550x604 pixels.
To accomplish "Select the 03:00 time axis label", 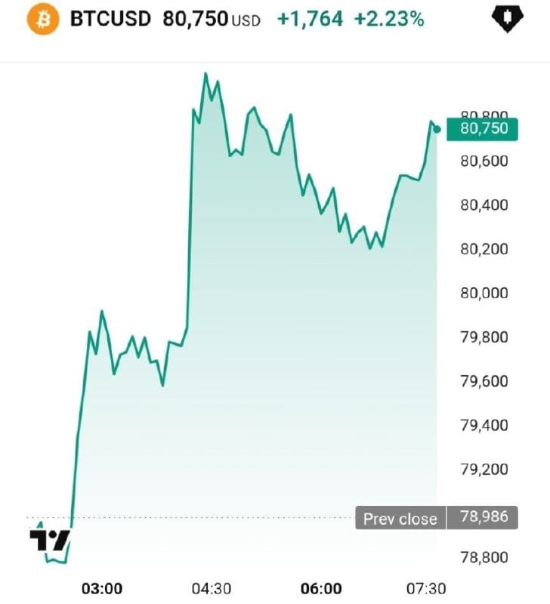I will click(x=102, y=589).
